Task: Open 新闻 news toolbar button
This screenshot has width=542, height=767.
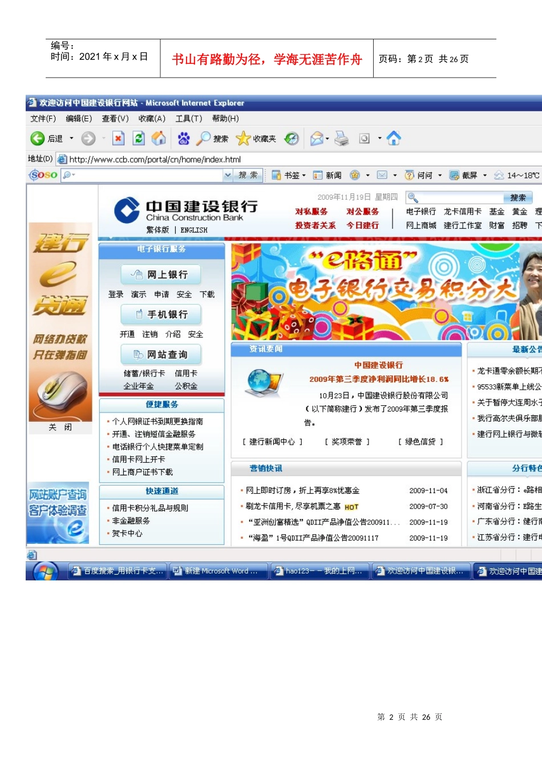Action: (x=327, y=175)
